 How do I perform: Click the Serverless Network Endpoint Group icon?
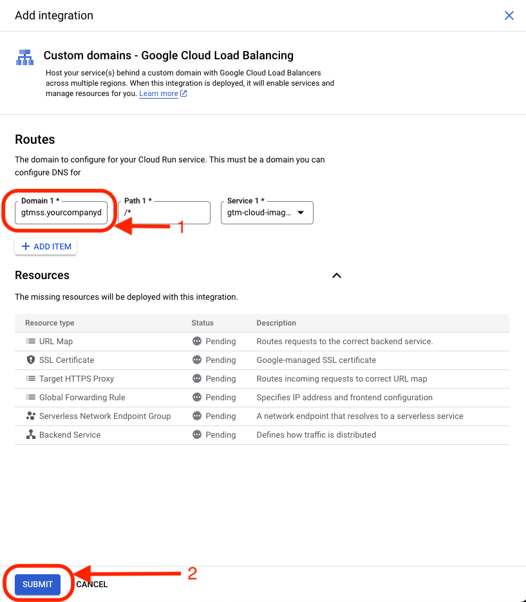pos(30,416)
